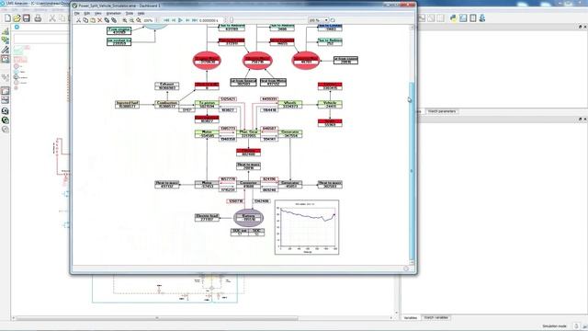Image resolution: width=588 pixels, height=331 pixels.
Task: Click Open folder icon in main toolbar
Action: (17, 18)
